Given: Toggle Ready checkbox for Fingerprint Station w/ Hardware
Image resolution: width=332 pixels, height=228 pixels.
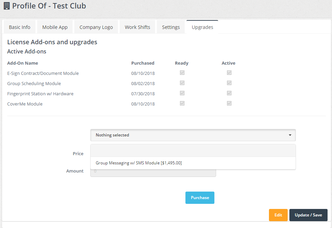Looking at the screenshot, I should click(182, 93).
